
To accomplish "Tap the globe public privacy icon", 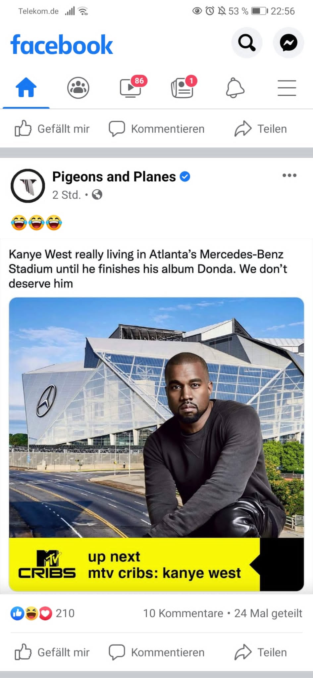I will click(97, 195).
